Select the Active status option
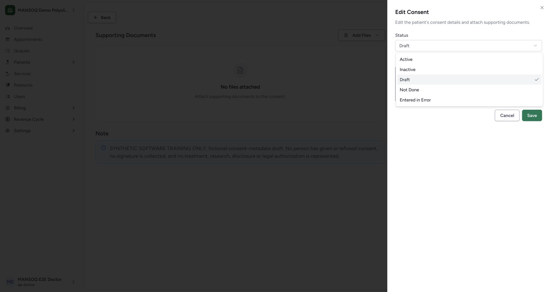The image size is (548, 292). (469, 59)
